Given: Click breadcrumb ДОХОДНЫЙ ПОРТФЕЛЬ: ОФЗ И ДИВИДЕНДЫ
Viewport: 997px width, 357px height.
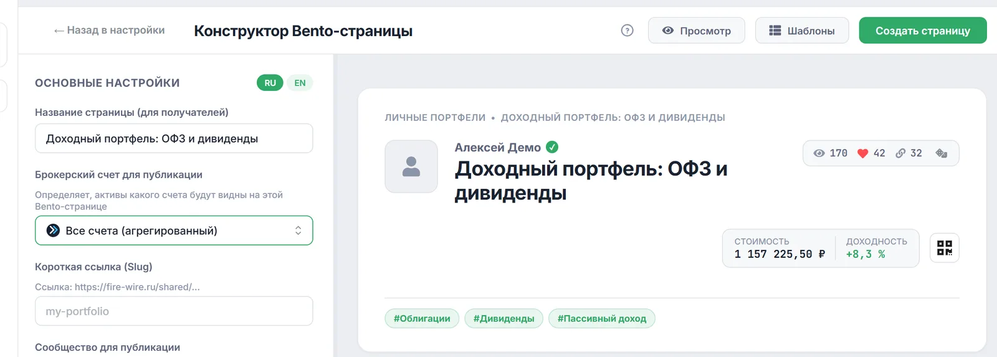Looking at the screenshot, I should 613,118.
